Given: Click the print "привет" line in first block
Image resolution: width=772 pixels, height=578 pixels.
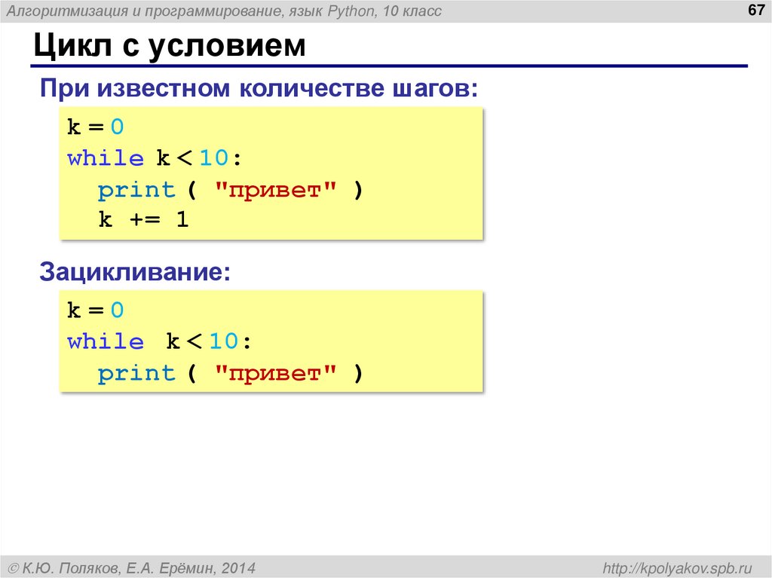Looking at the screenshot, I should point(230,190).
